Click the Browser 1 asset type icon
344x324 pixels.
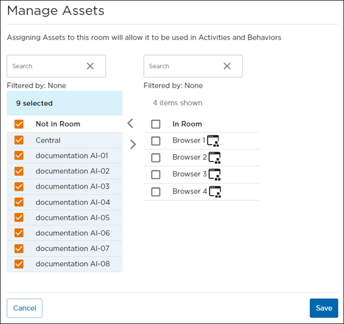pyautogui.click(x=214, y=141)
